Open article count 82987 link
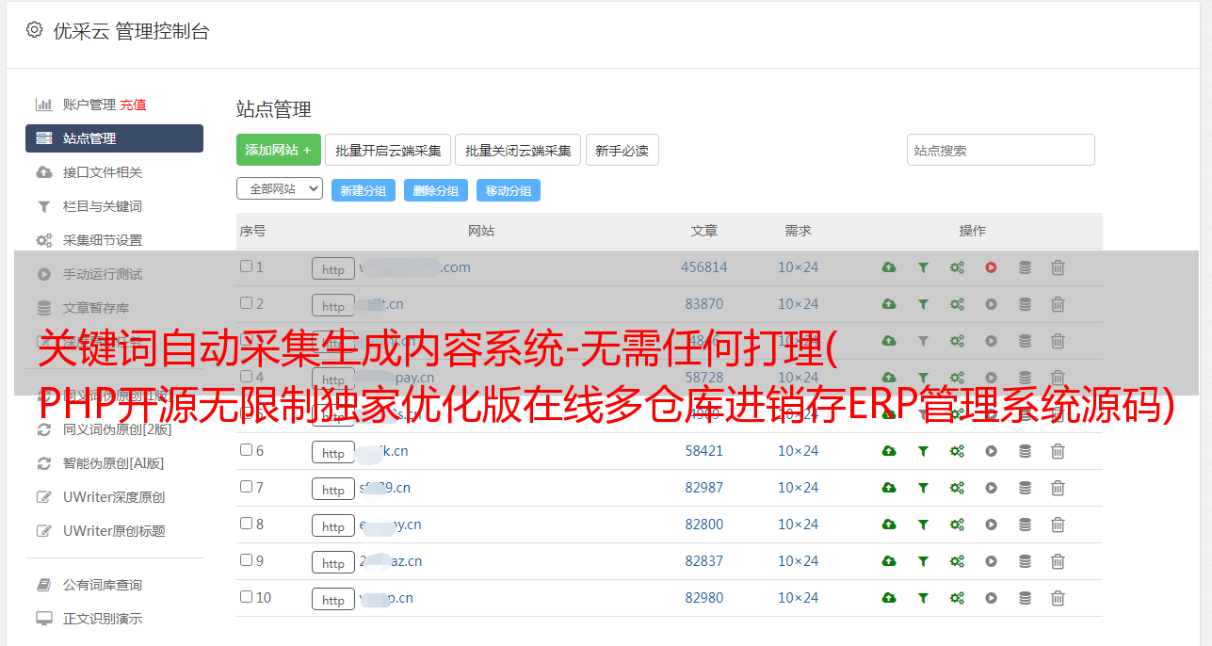This screenshot has height=646, width=1212. tap(704, 488)
